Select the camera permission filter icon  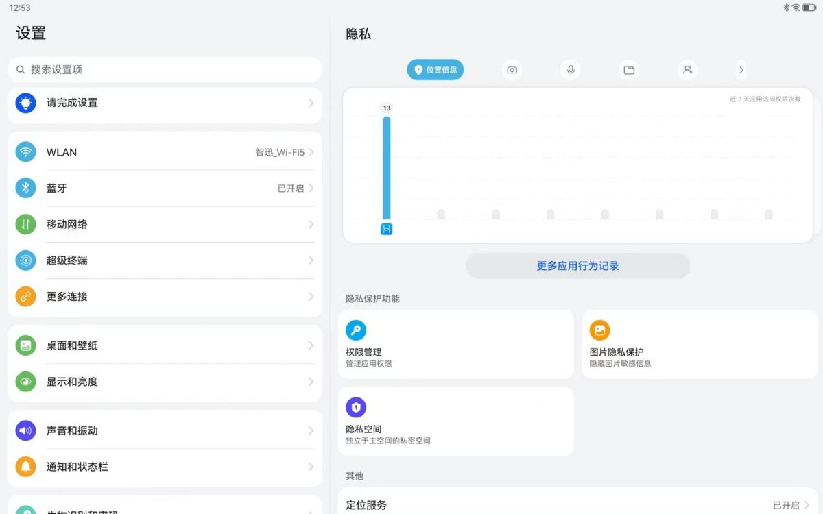(x=512, y=69)
